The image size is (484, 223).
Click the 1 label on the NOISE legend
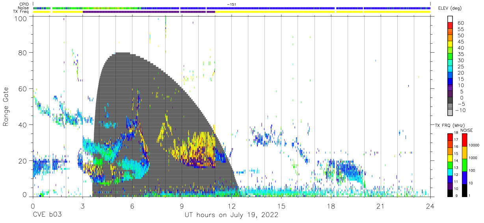(470, 195)
